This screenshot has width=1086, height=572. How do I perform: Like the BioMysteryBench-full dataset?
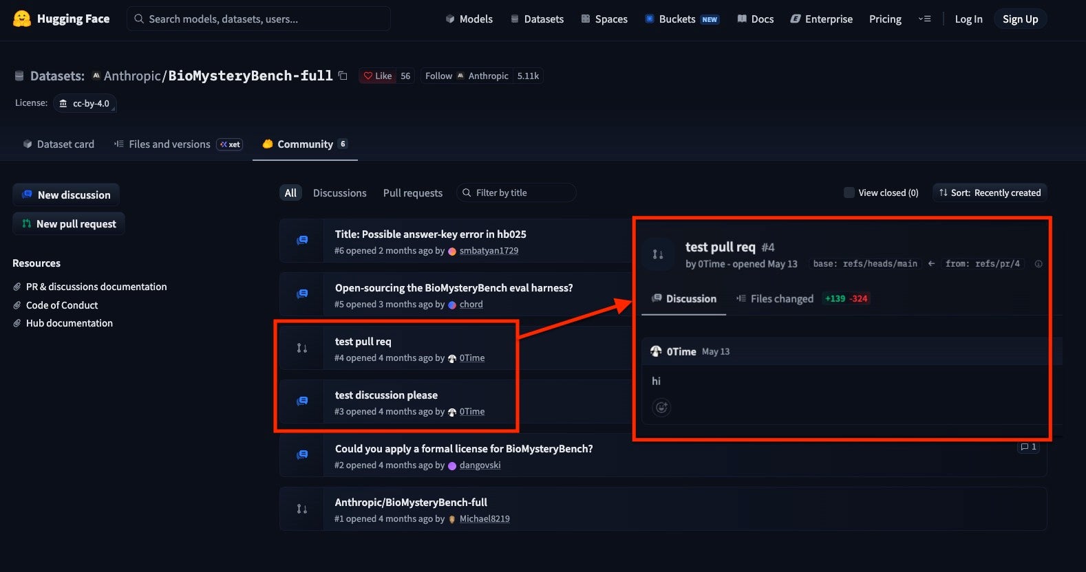point(377,76)
